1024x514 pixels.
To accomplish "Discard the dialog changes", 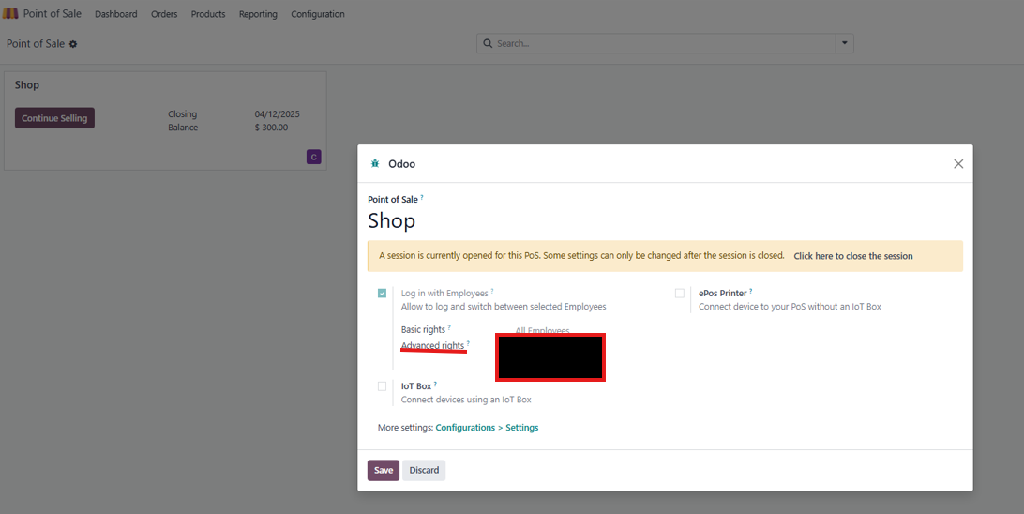I will [x=424, y=470].
